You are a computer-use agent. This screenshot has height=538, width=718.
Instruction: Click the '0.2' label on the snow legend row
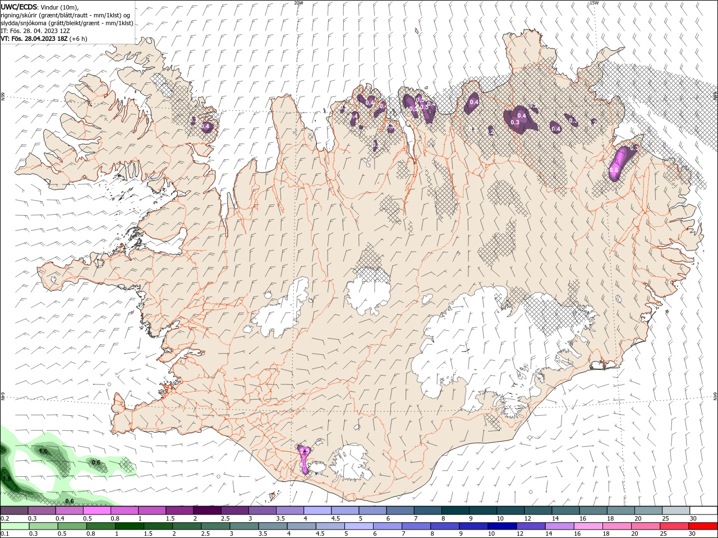point(5,518)
